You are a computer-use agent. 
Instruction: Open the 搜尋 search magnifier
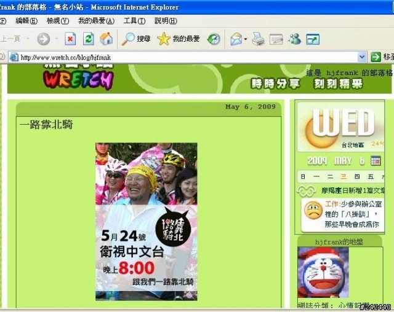(x=136, y=39)
